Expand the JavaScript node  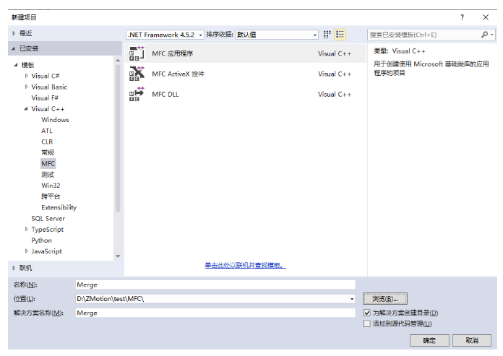pos(27,251)
